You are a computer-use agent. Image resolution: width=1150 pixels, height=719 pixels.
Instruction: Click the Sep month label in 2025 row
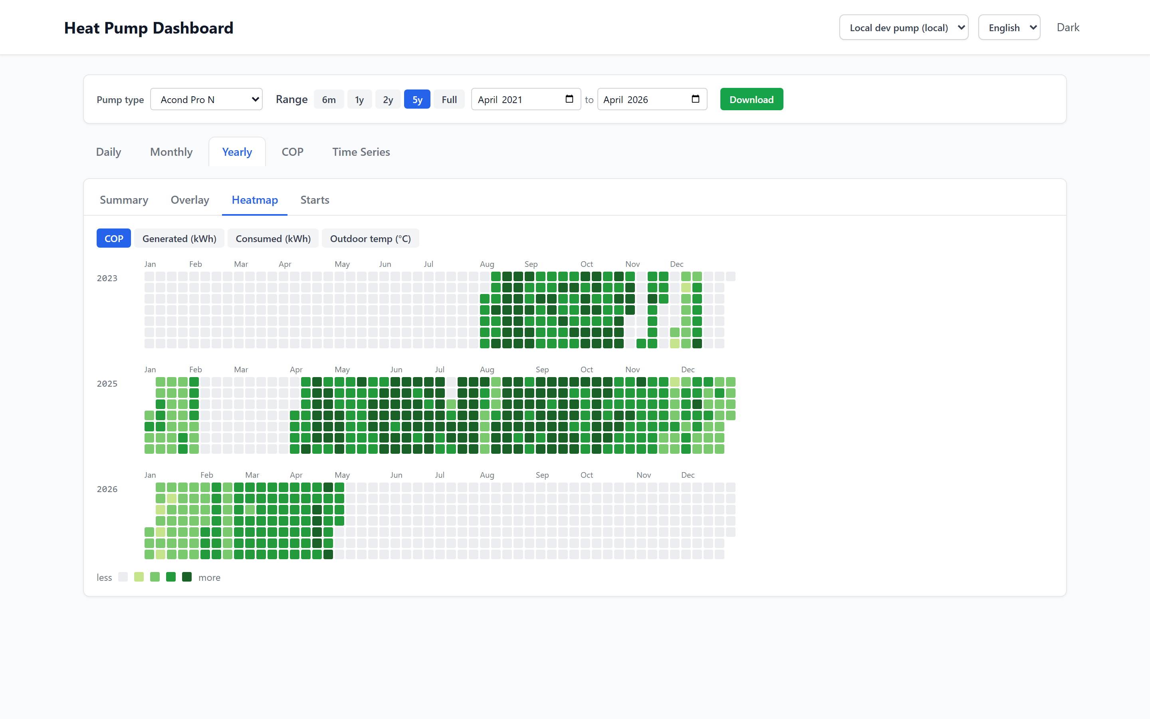tap(542, 369)
